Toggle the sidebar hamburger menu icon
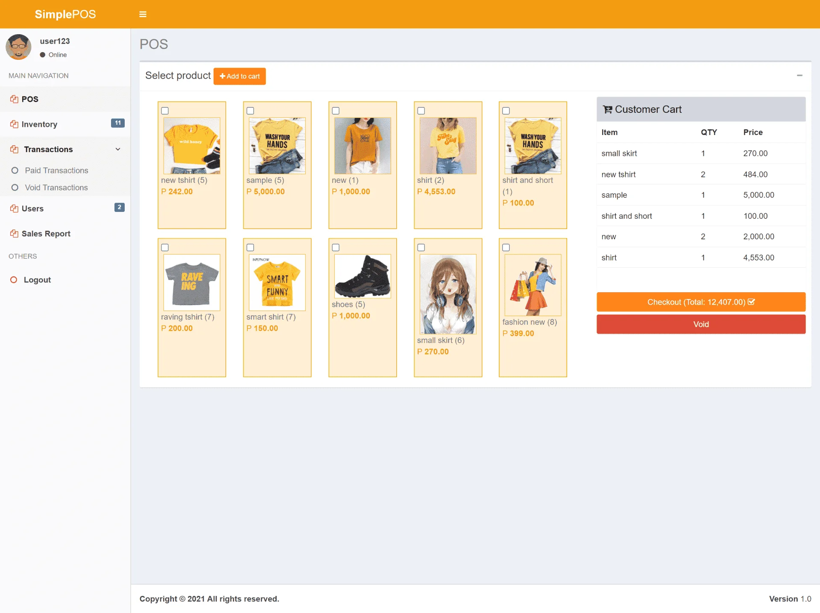 (143, 14)
